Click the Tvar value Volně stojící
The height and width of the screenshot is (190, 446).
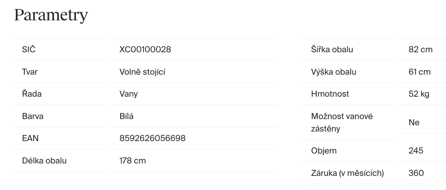pyautogui.click(x=142, y=72)
